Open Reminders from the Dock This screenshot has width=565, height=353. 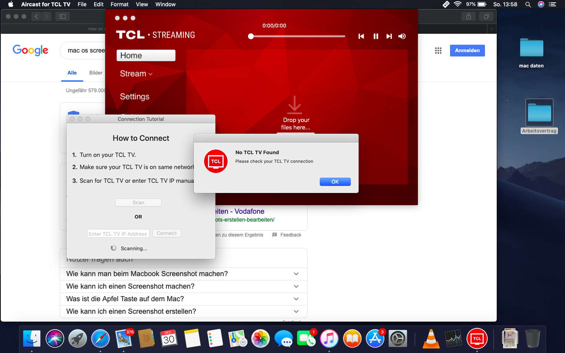point(215,338)
